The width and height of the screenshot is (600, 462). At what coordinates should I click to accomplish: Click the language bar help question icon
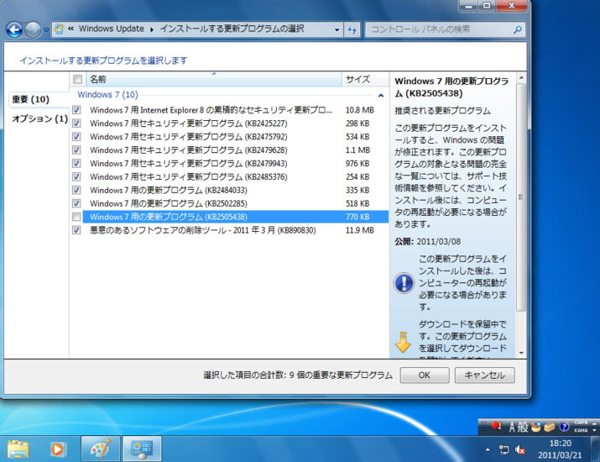click(564, 427)
